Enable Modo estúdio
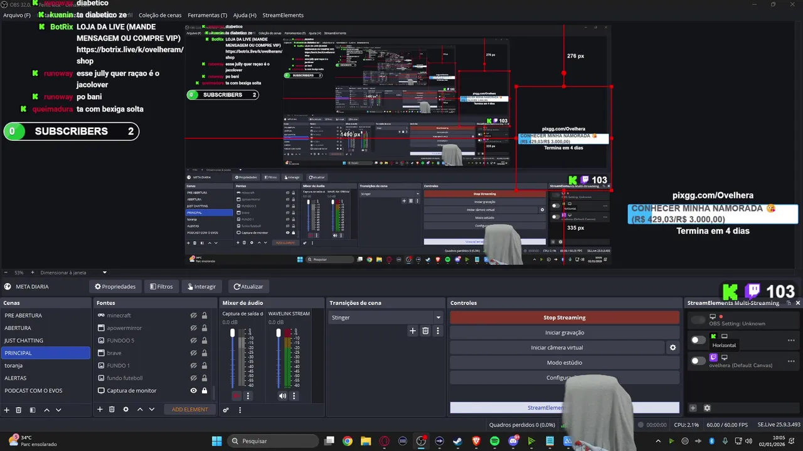Viewport: 803px width, 451px height. click(565, 363)
